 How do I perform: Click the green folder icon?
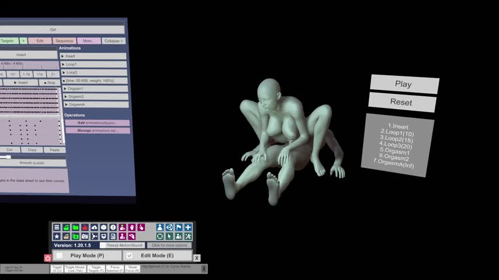[x=75, y=228]
